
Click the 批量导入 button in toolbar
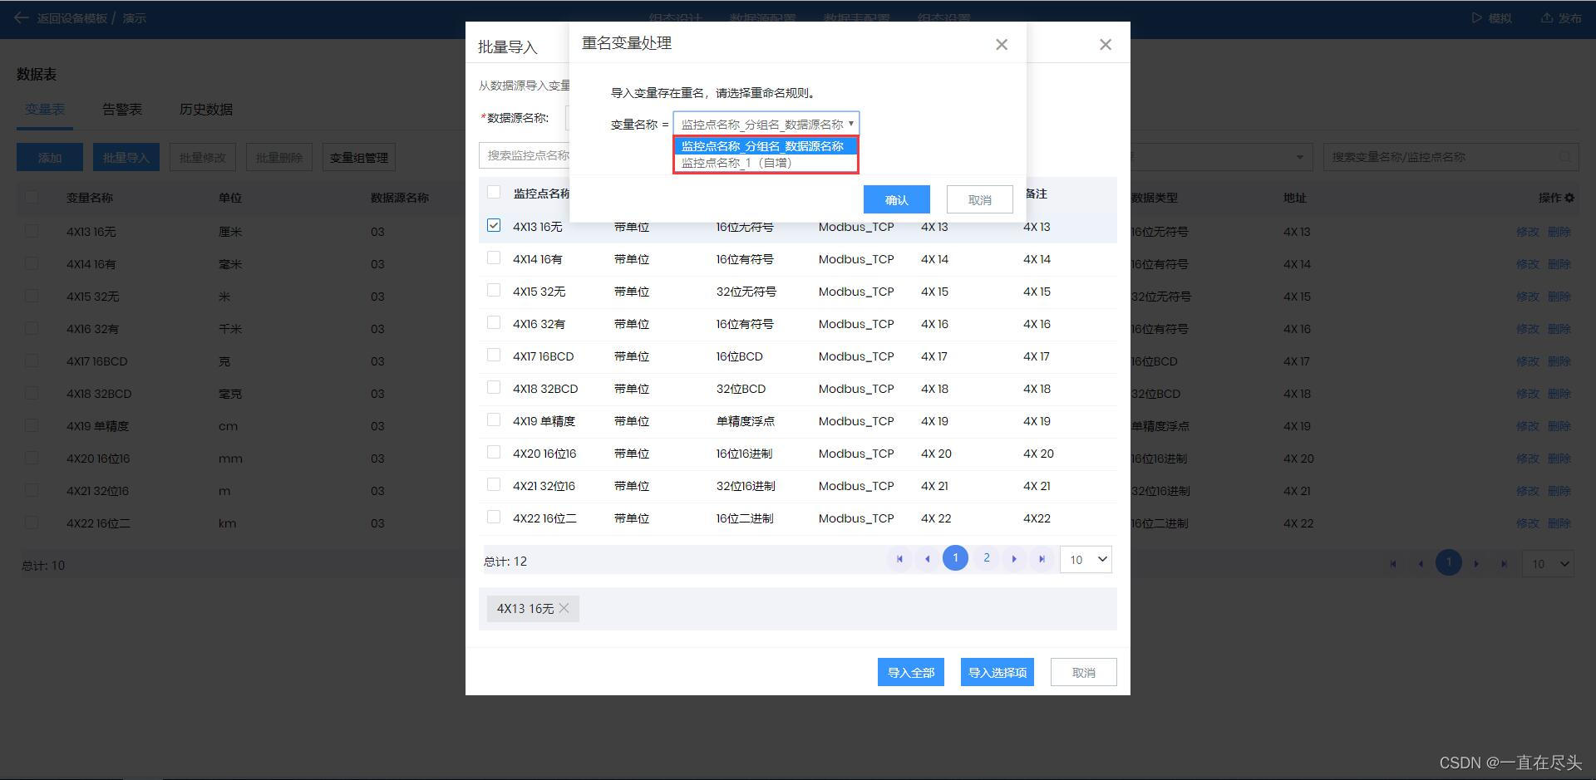pyautogui.click(x=126, y=157)
